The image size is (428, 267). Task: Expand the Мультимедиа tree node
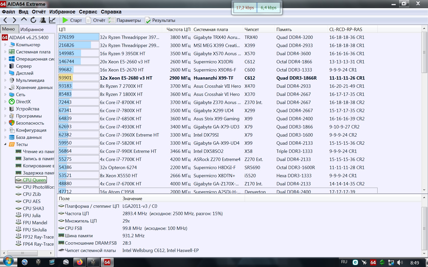click(x=5, y=80)
